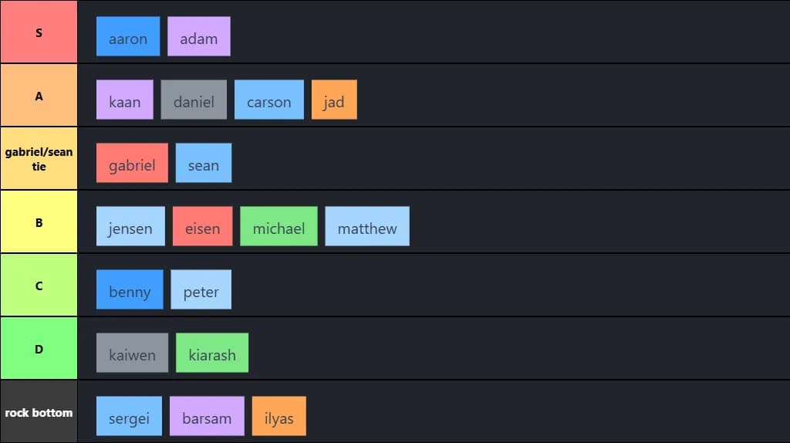
Task: Select the orange ilyas tile
Action: coord(279,416)
